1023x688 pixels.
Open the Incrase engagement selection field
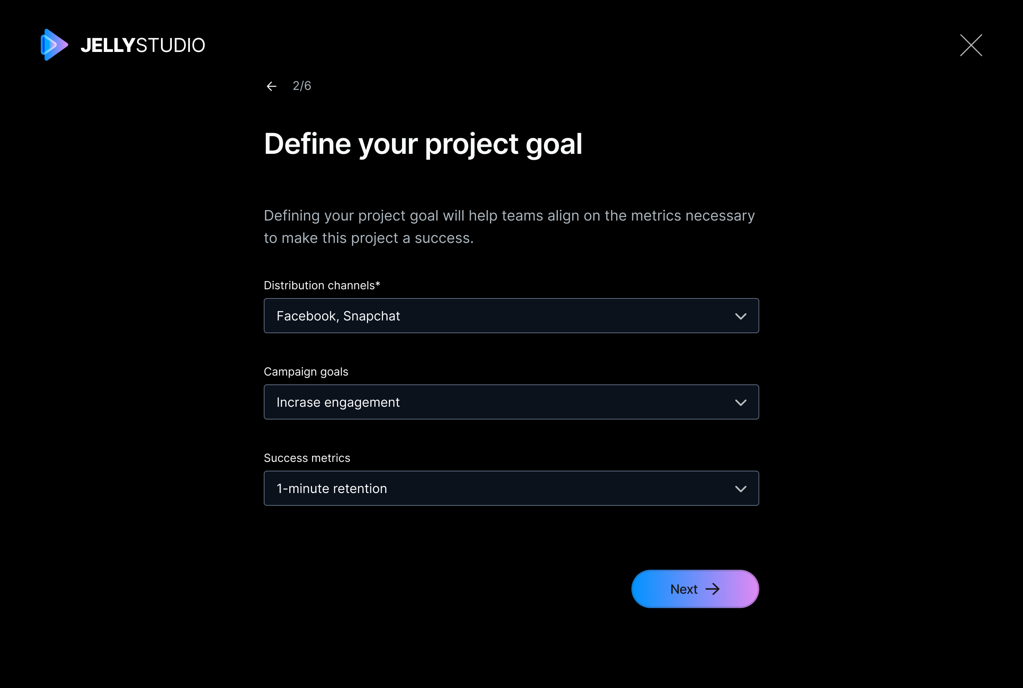[511, 402]
